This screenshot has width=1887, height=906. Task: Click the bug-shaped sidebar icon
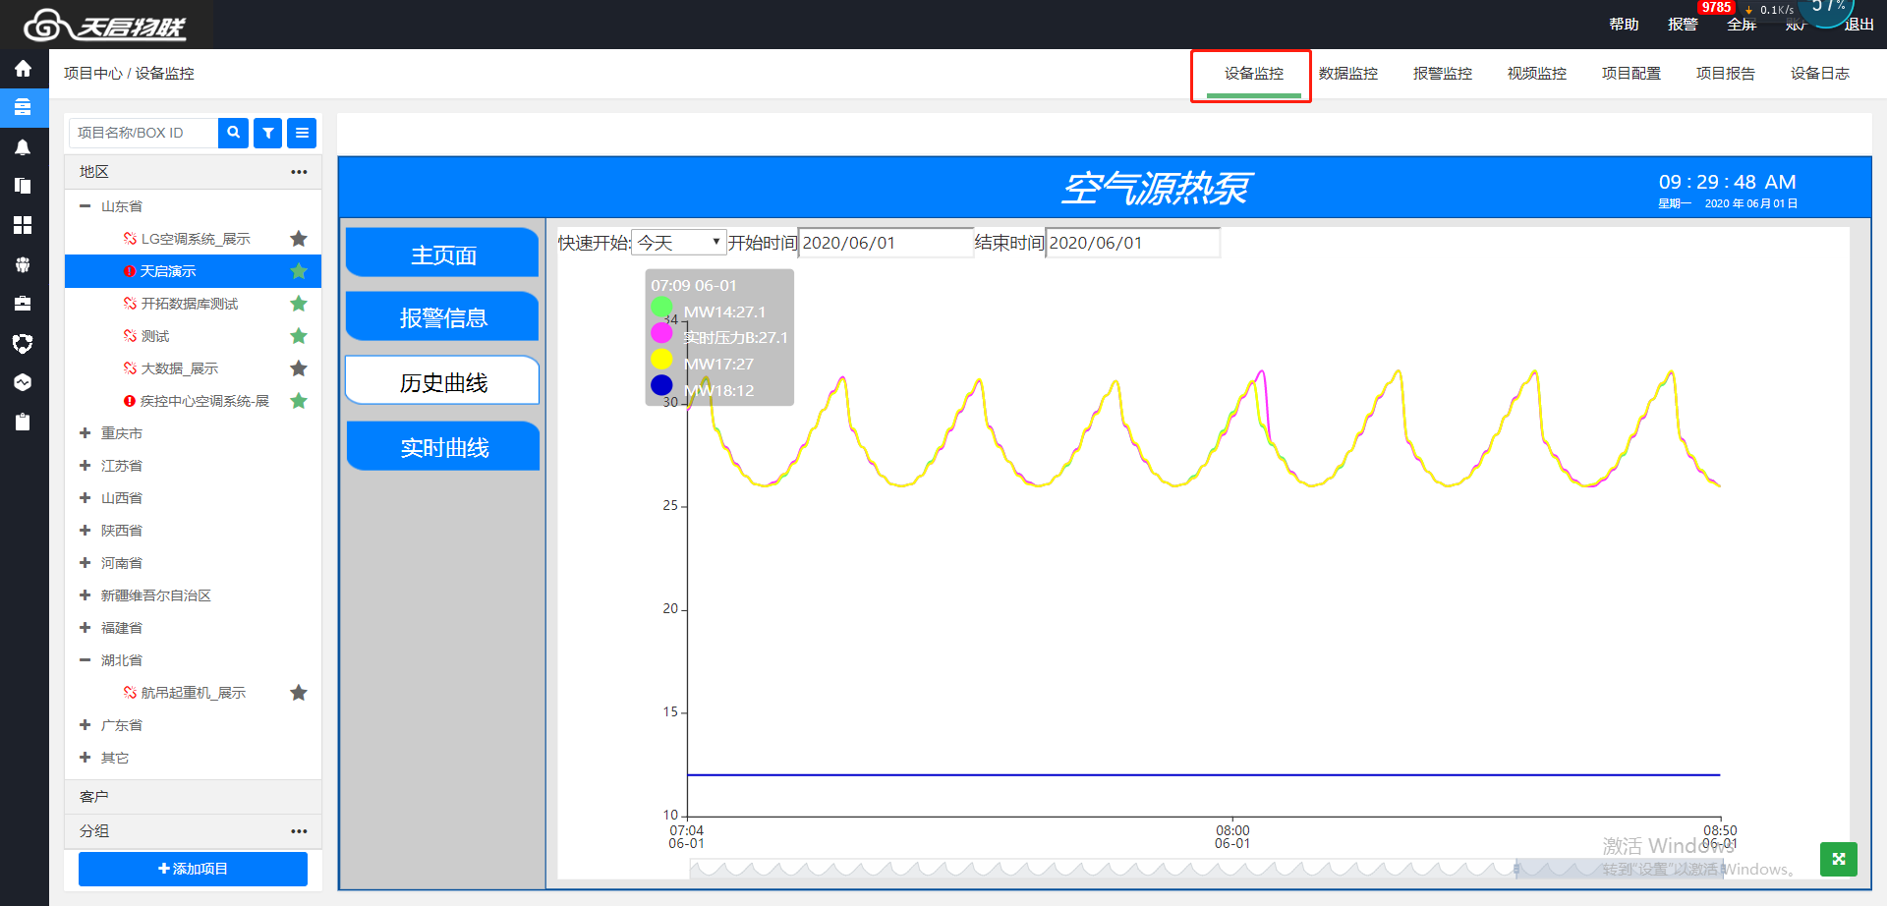[x=23, y=264]
